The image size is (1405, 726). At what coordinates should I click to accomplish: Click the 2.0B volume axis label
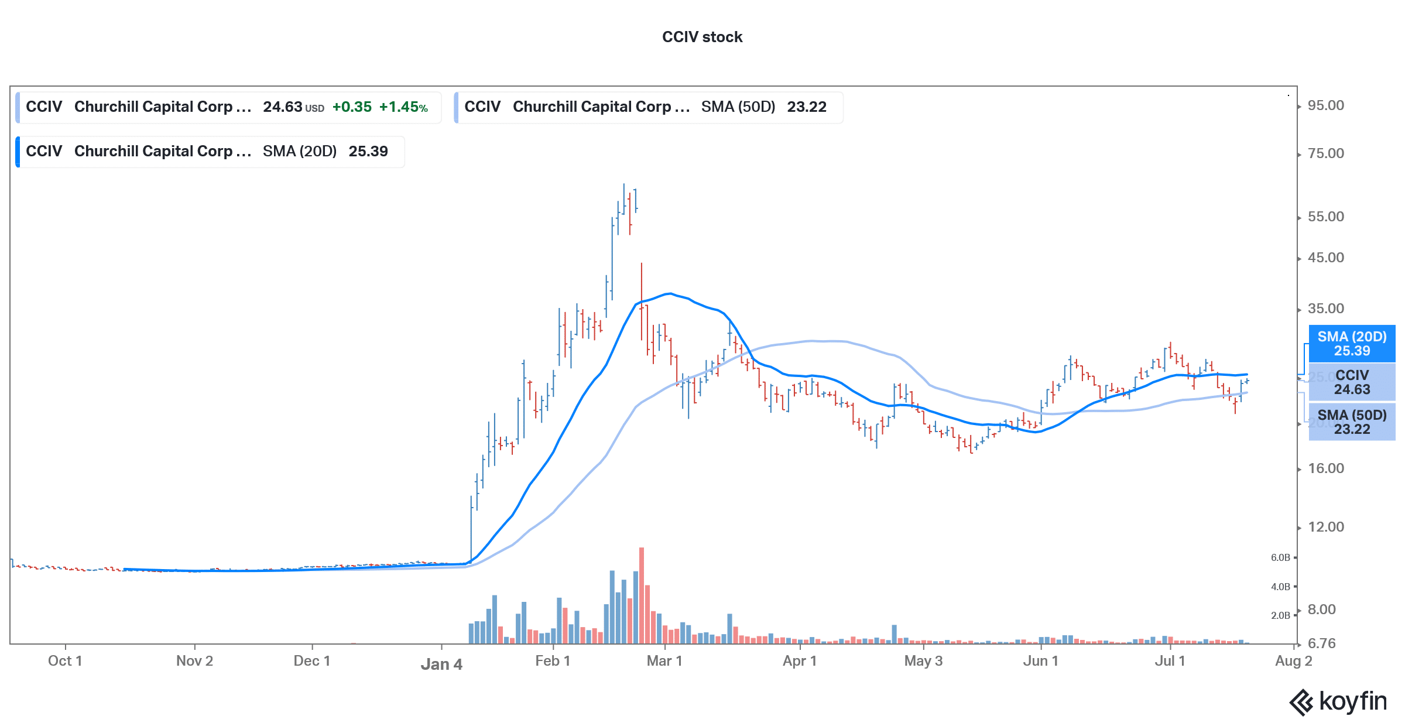point(1280,615)
